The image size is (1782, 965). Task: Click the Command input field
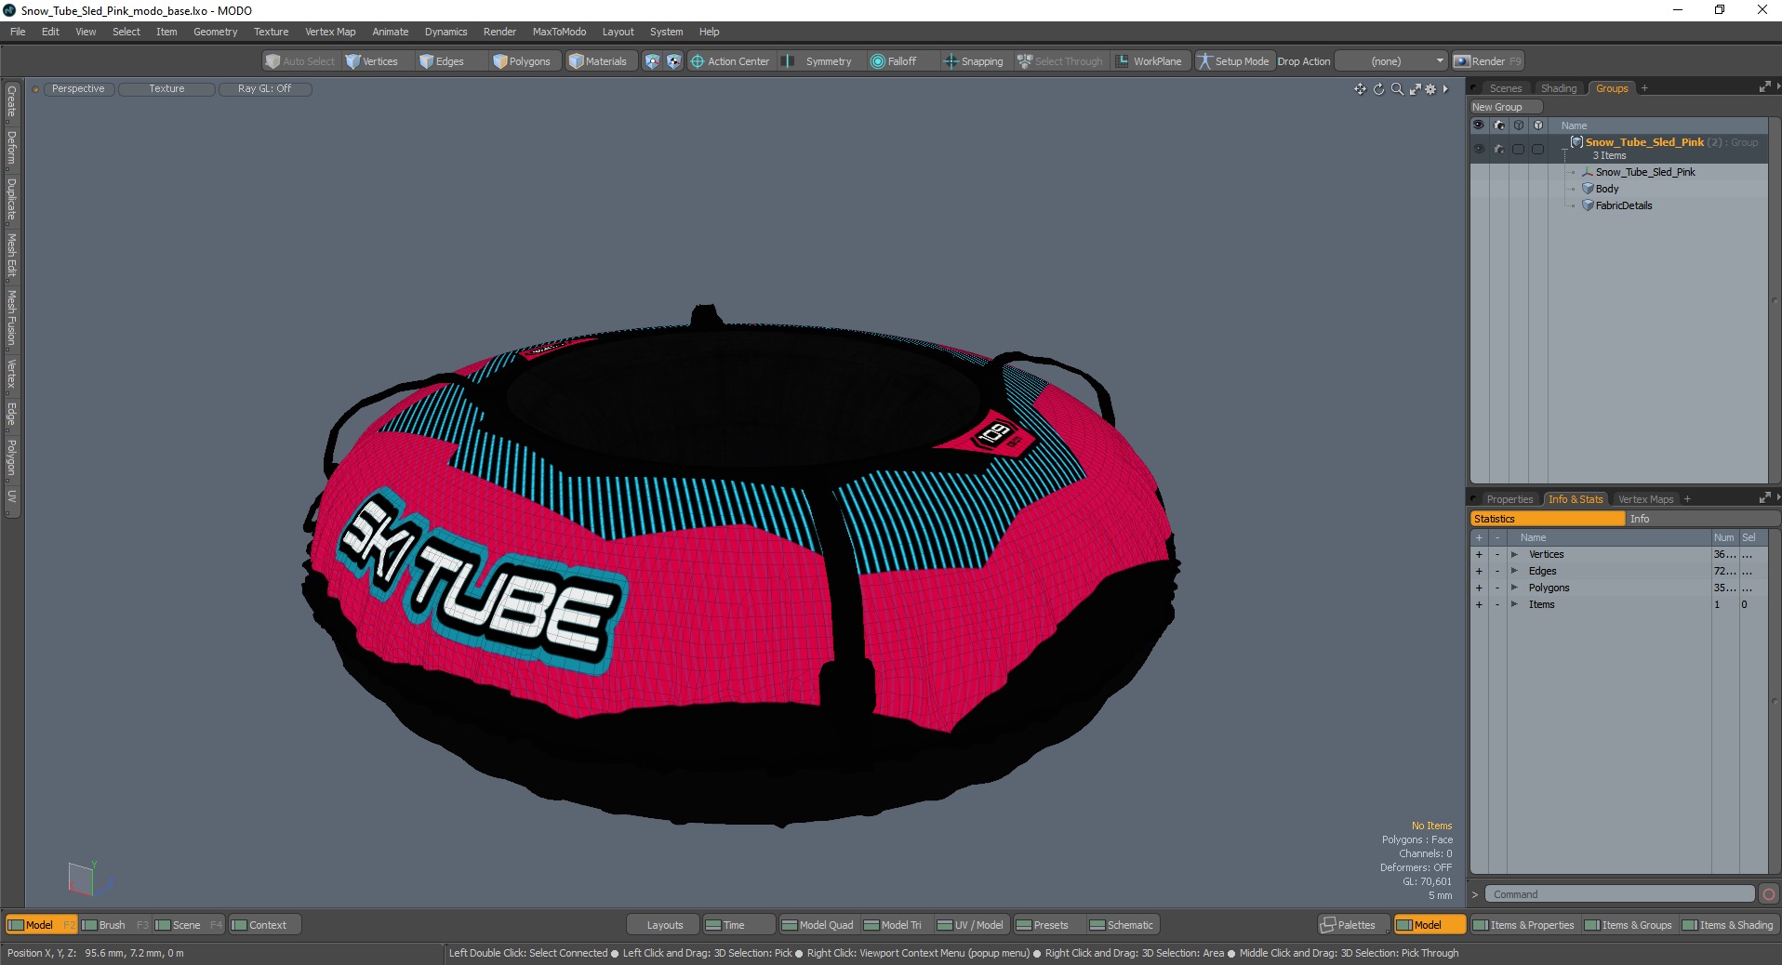[x=1619, y=894]
